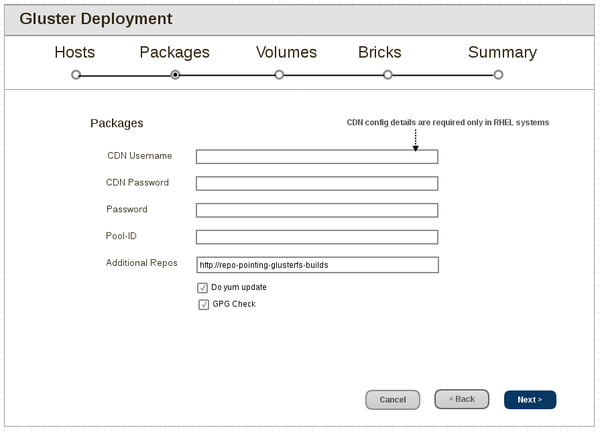
Task: Go to the Summary tab
Action: tap(502, 52)
